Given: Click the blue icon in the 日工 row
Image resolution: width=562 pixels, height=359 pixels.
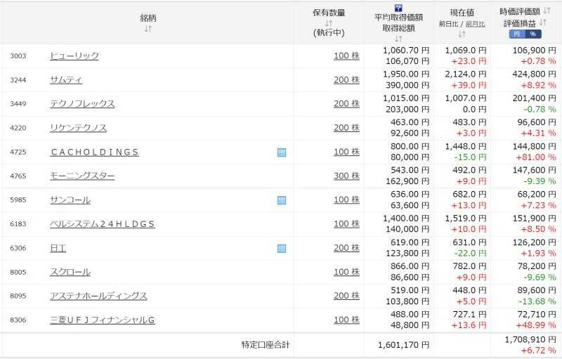Looking at the screenshot, I should 282,248.
